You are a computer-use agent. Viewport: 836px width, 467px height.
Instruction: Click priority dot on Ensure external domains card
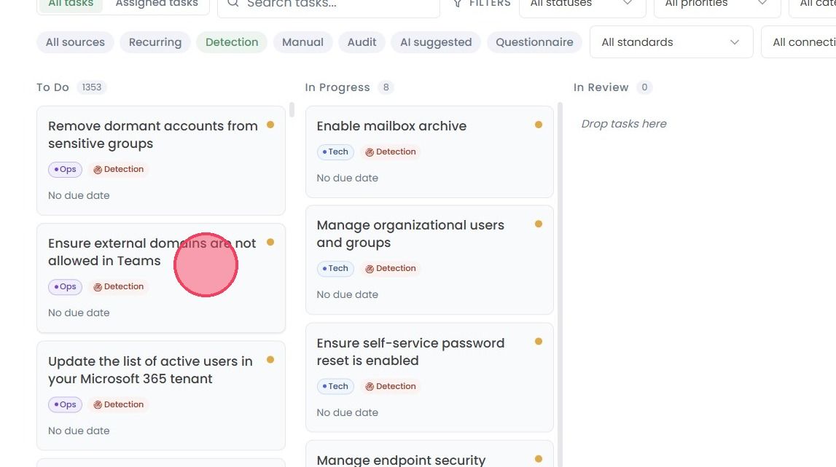point(270,242)
